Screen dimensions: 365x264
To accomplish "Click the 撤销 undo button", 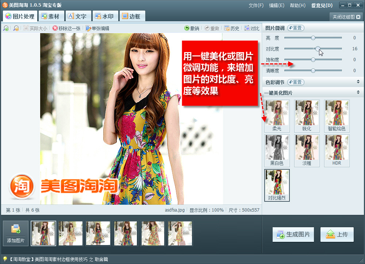I will point(192,28).
